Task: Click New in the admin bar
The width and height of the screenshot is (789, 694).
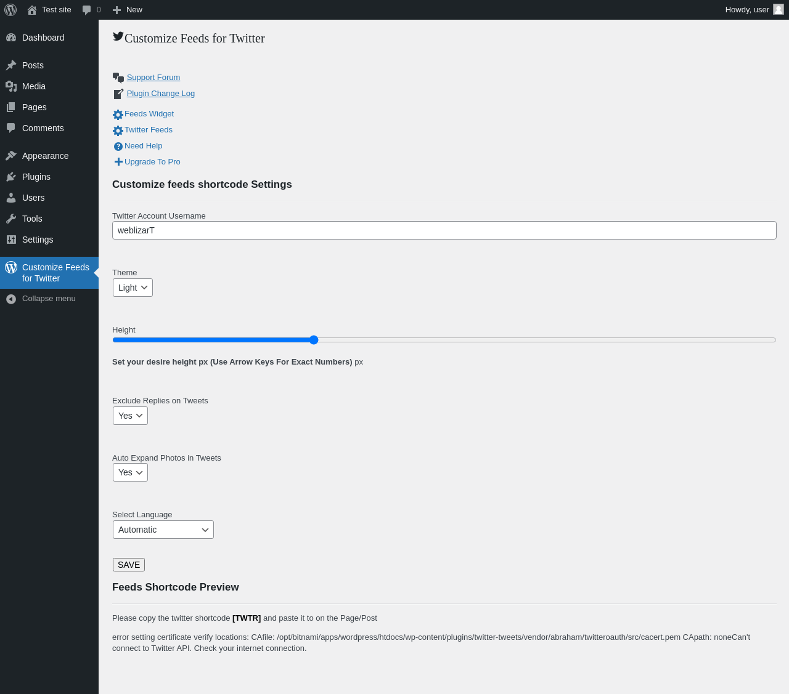Action: tap(134, 10)
